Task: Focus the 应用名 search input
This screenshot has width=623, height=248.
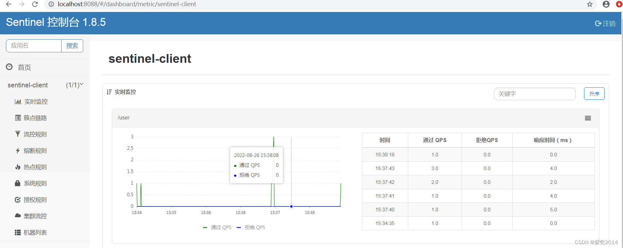Action: (34, 46)
